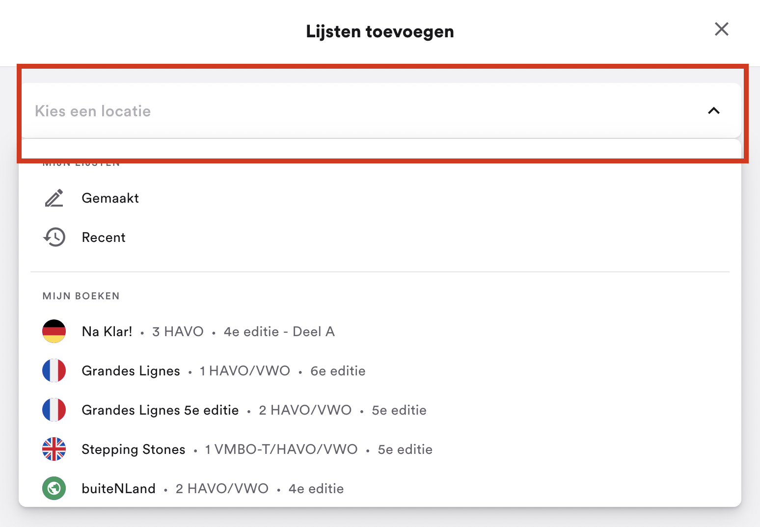Click the green globe icon for buiteNLand
The width and height of the screenshot is (760, 527).
(54, 489)
